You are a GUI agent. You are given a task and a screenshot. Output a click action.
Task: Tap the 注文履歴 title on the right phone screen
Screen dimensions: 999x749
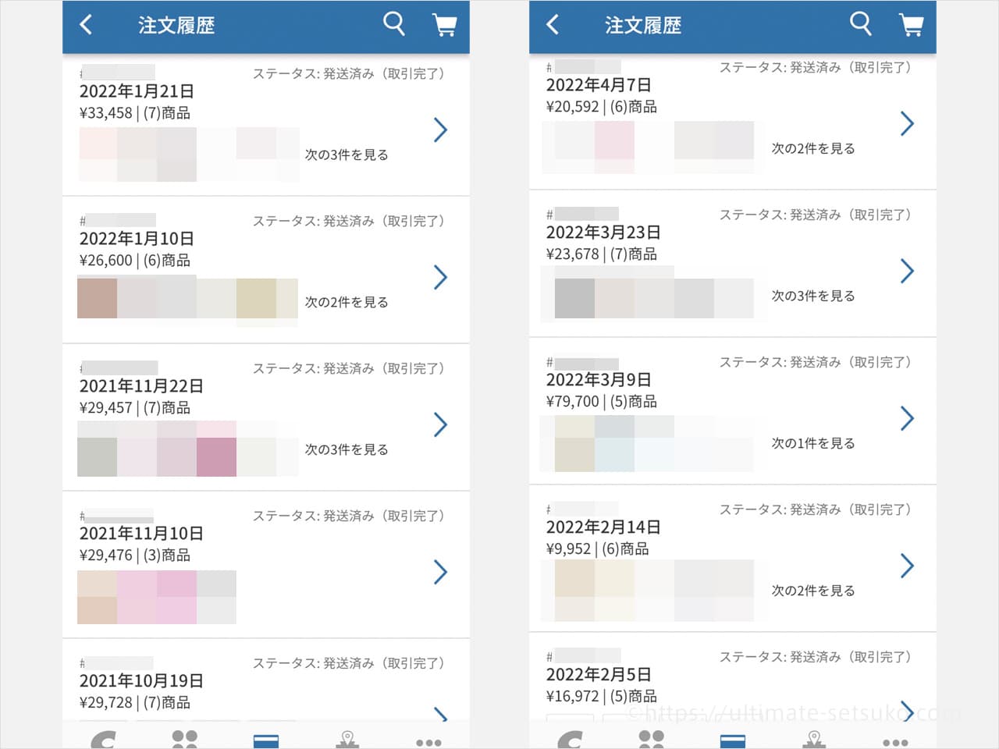tap(643, 26)
